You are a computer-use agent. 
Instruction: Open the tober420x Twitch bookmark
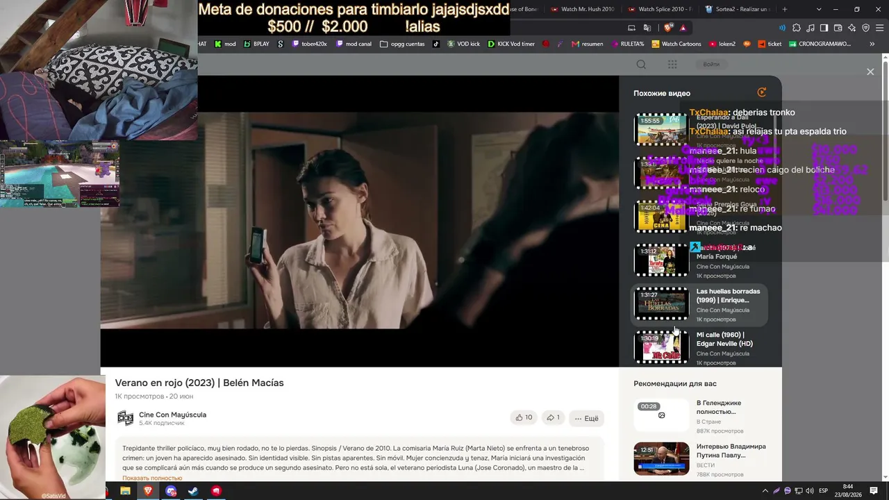point(309,44)
